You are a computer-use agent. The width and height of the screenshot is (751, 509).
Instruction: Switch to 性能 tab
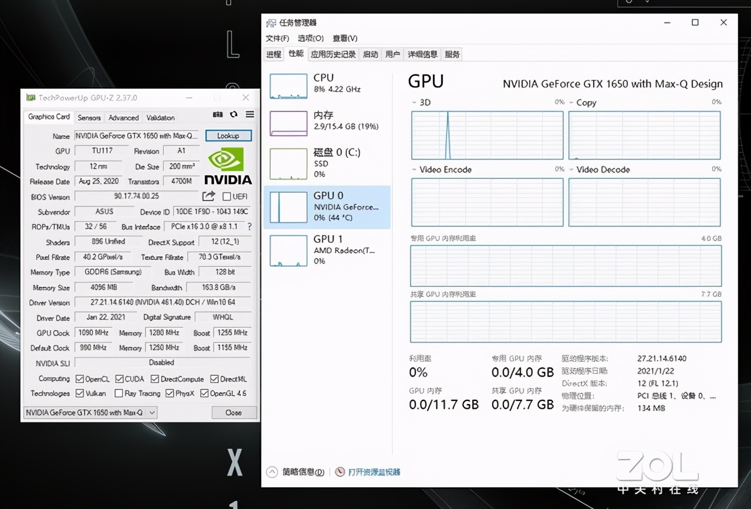[296, 53]
